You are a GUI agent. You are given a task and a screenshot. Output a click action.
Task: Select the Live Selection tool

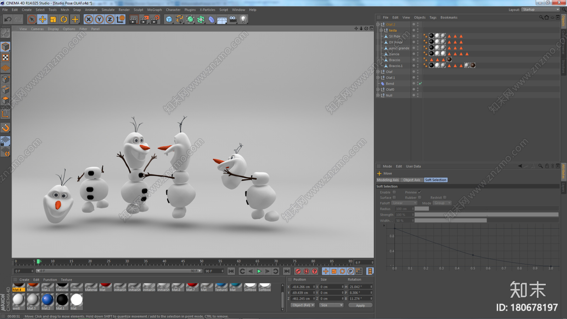point(32,19)
